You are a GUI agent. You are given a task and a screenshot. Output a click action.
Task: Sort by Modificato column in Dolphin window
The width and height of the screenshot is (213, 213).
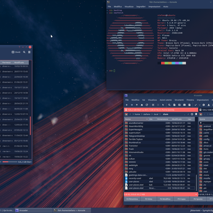point(21,62)
